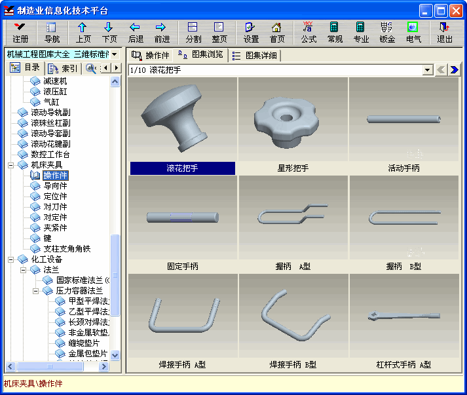Collapse the 压力容器法兰 tree node

(x=37, y=290)
